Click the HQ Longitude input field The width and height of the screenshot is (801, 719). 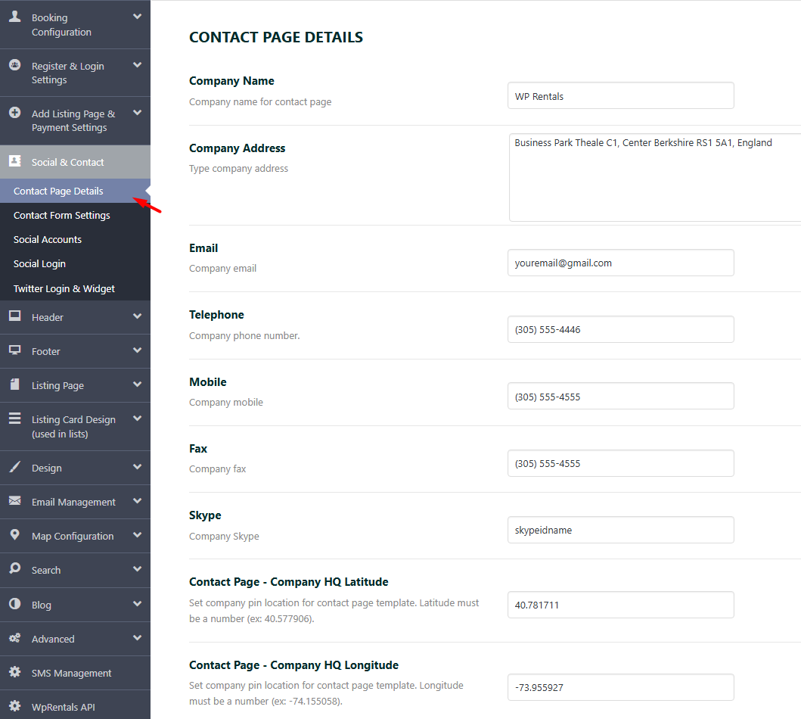pos(621,687)
